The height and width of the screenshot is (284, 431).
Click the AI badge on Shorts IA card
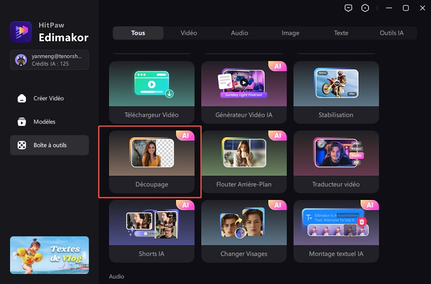click(186, 205)
